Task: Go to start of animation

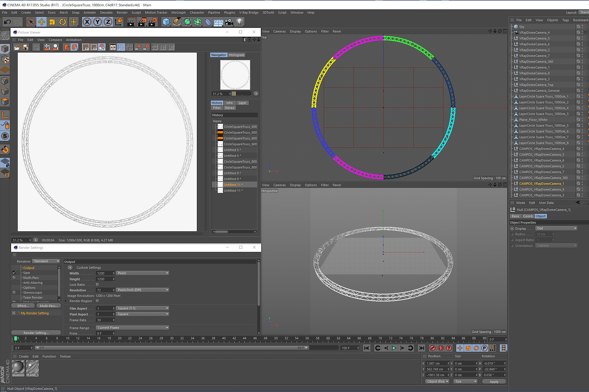Action: [x=366, y=348]
